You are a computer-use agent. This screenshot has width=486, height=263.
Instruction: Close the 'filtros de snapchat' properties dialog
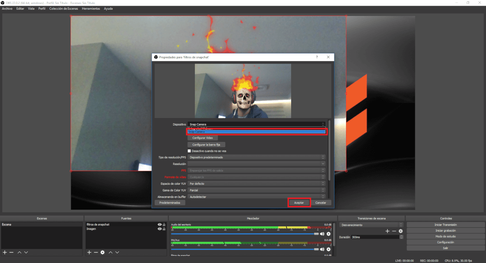(328, 57)
